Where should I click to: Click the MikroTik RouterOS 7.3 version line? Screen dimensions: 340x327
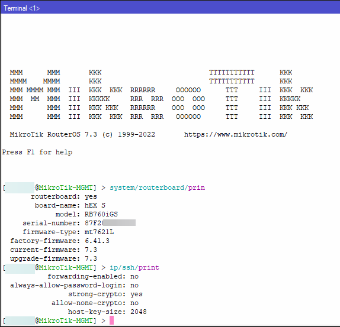[82, 135]
